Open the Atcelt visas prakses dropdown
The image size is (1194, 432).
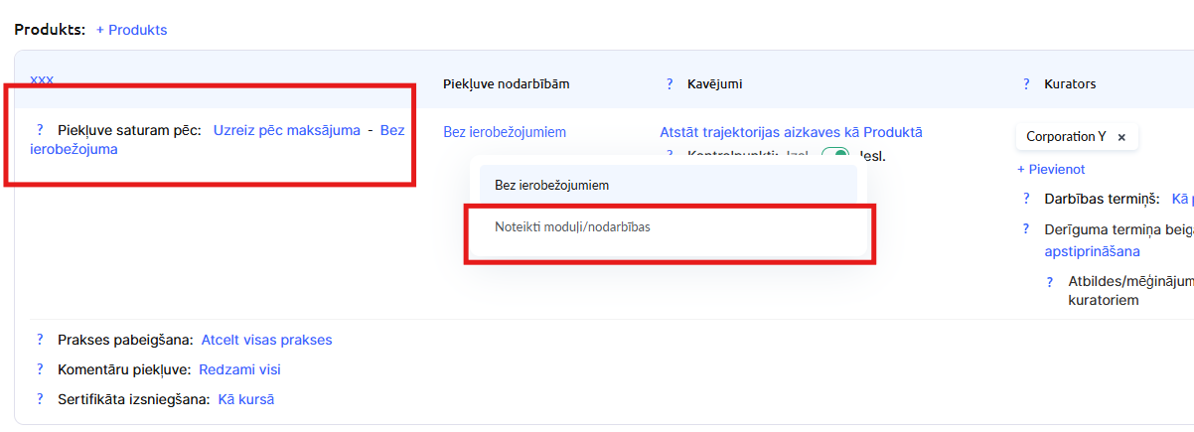[x=266, y=340]
